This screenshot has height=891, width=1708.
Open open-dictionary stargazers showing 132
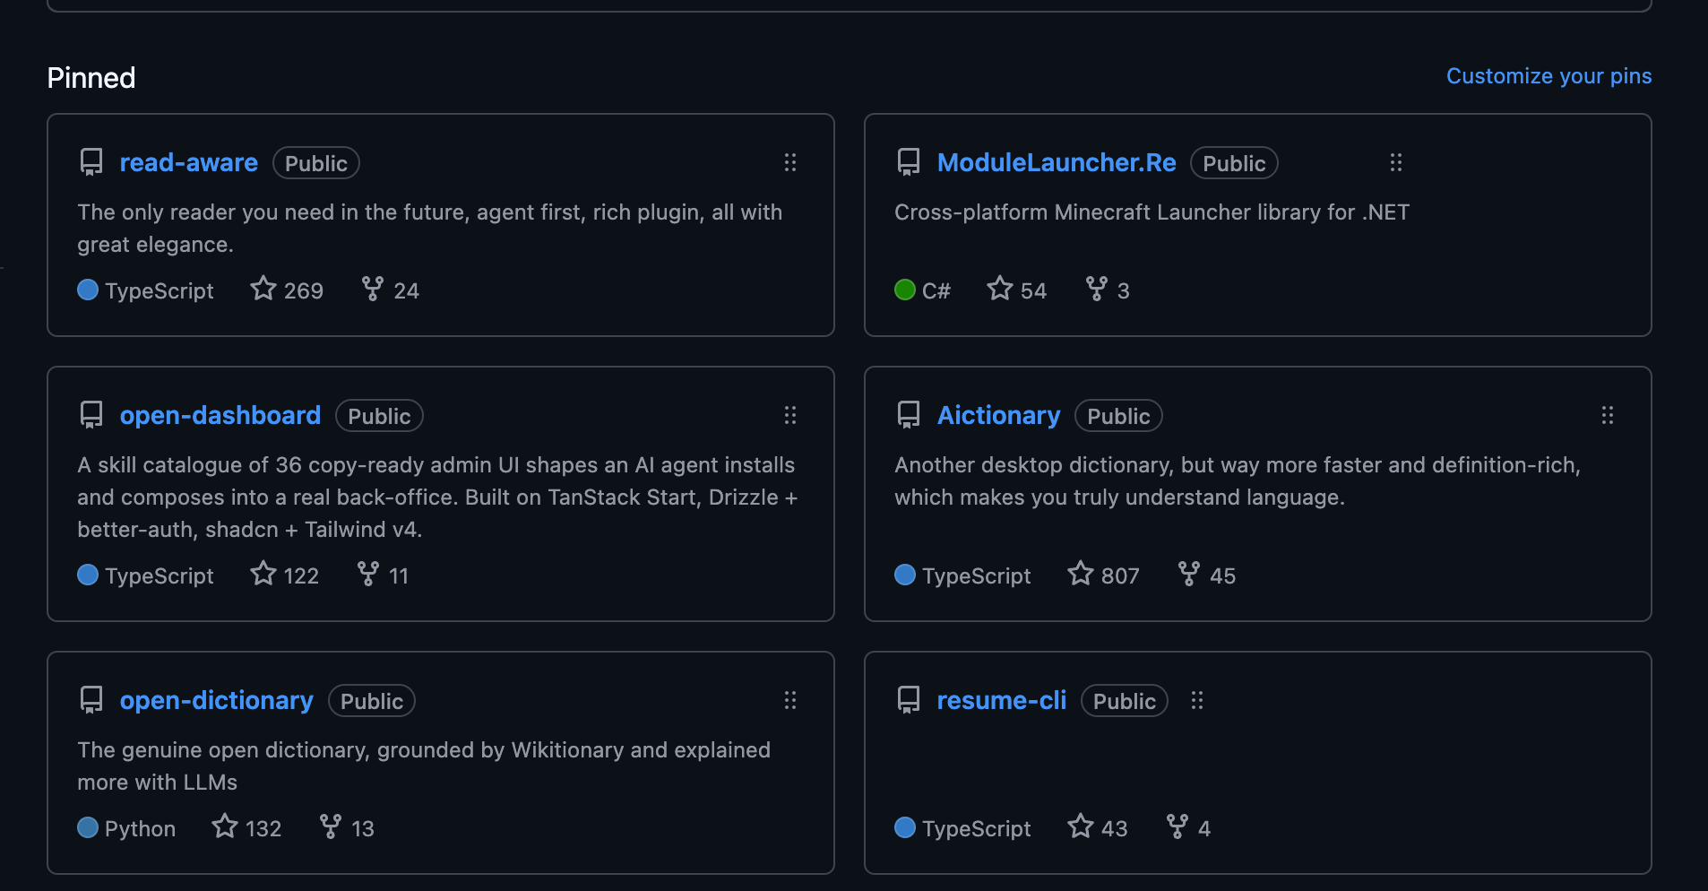click(246, 827)
